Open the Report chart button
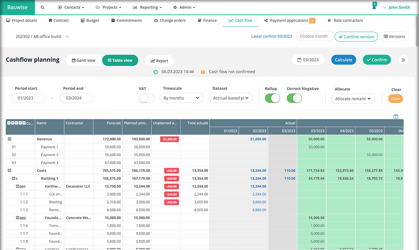This screenshot has width=419, height=250. 159,61
